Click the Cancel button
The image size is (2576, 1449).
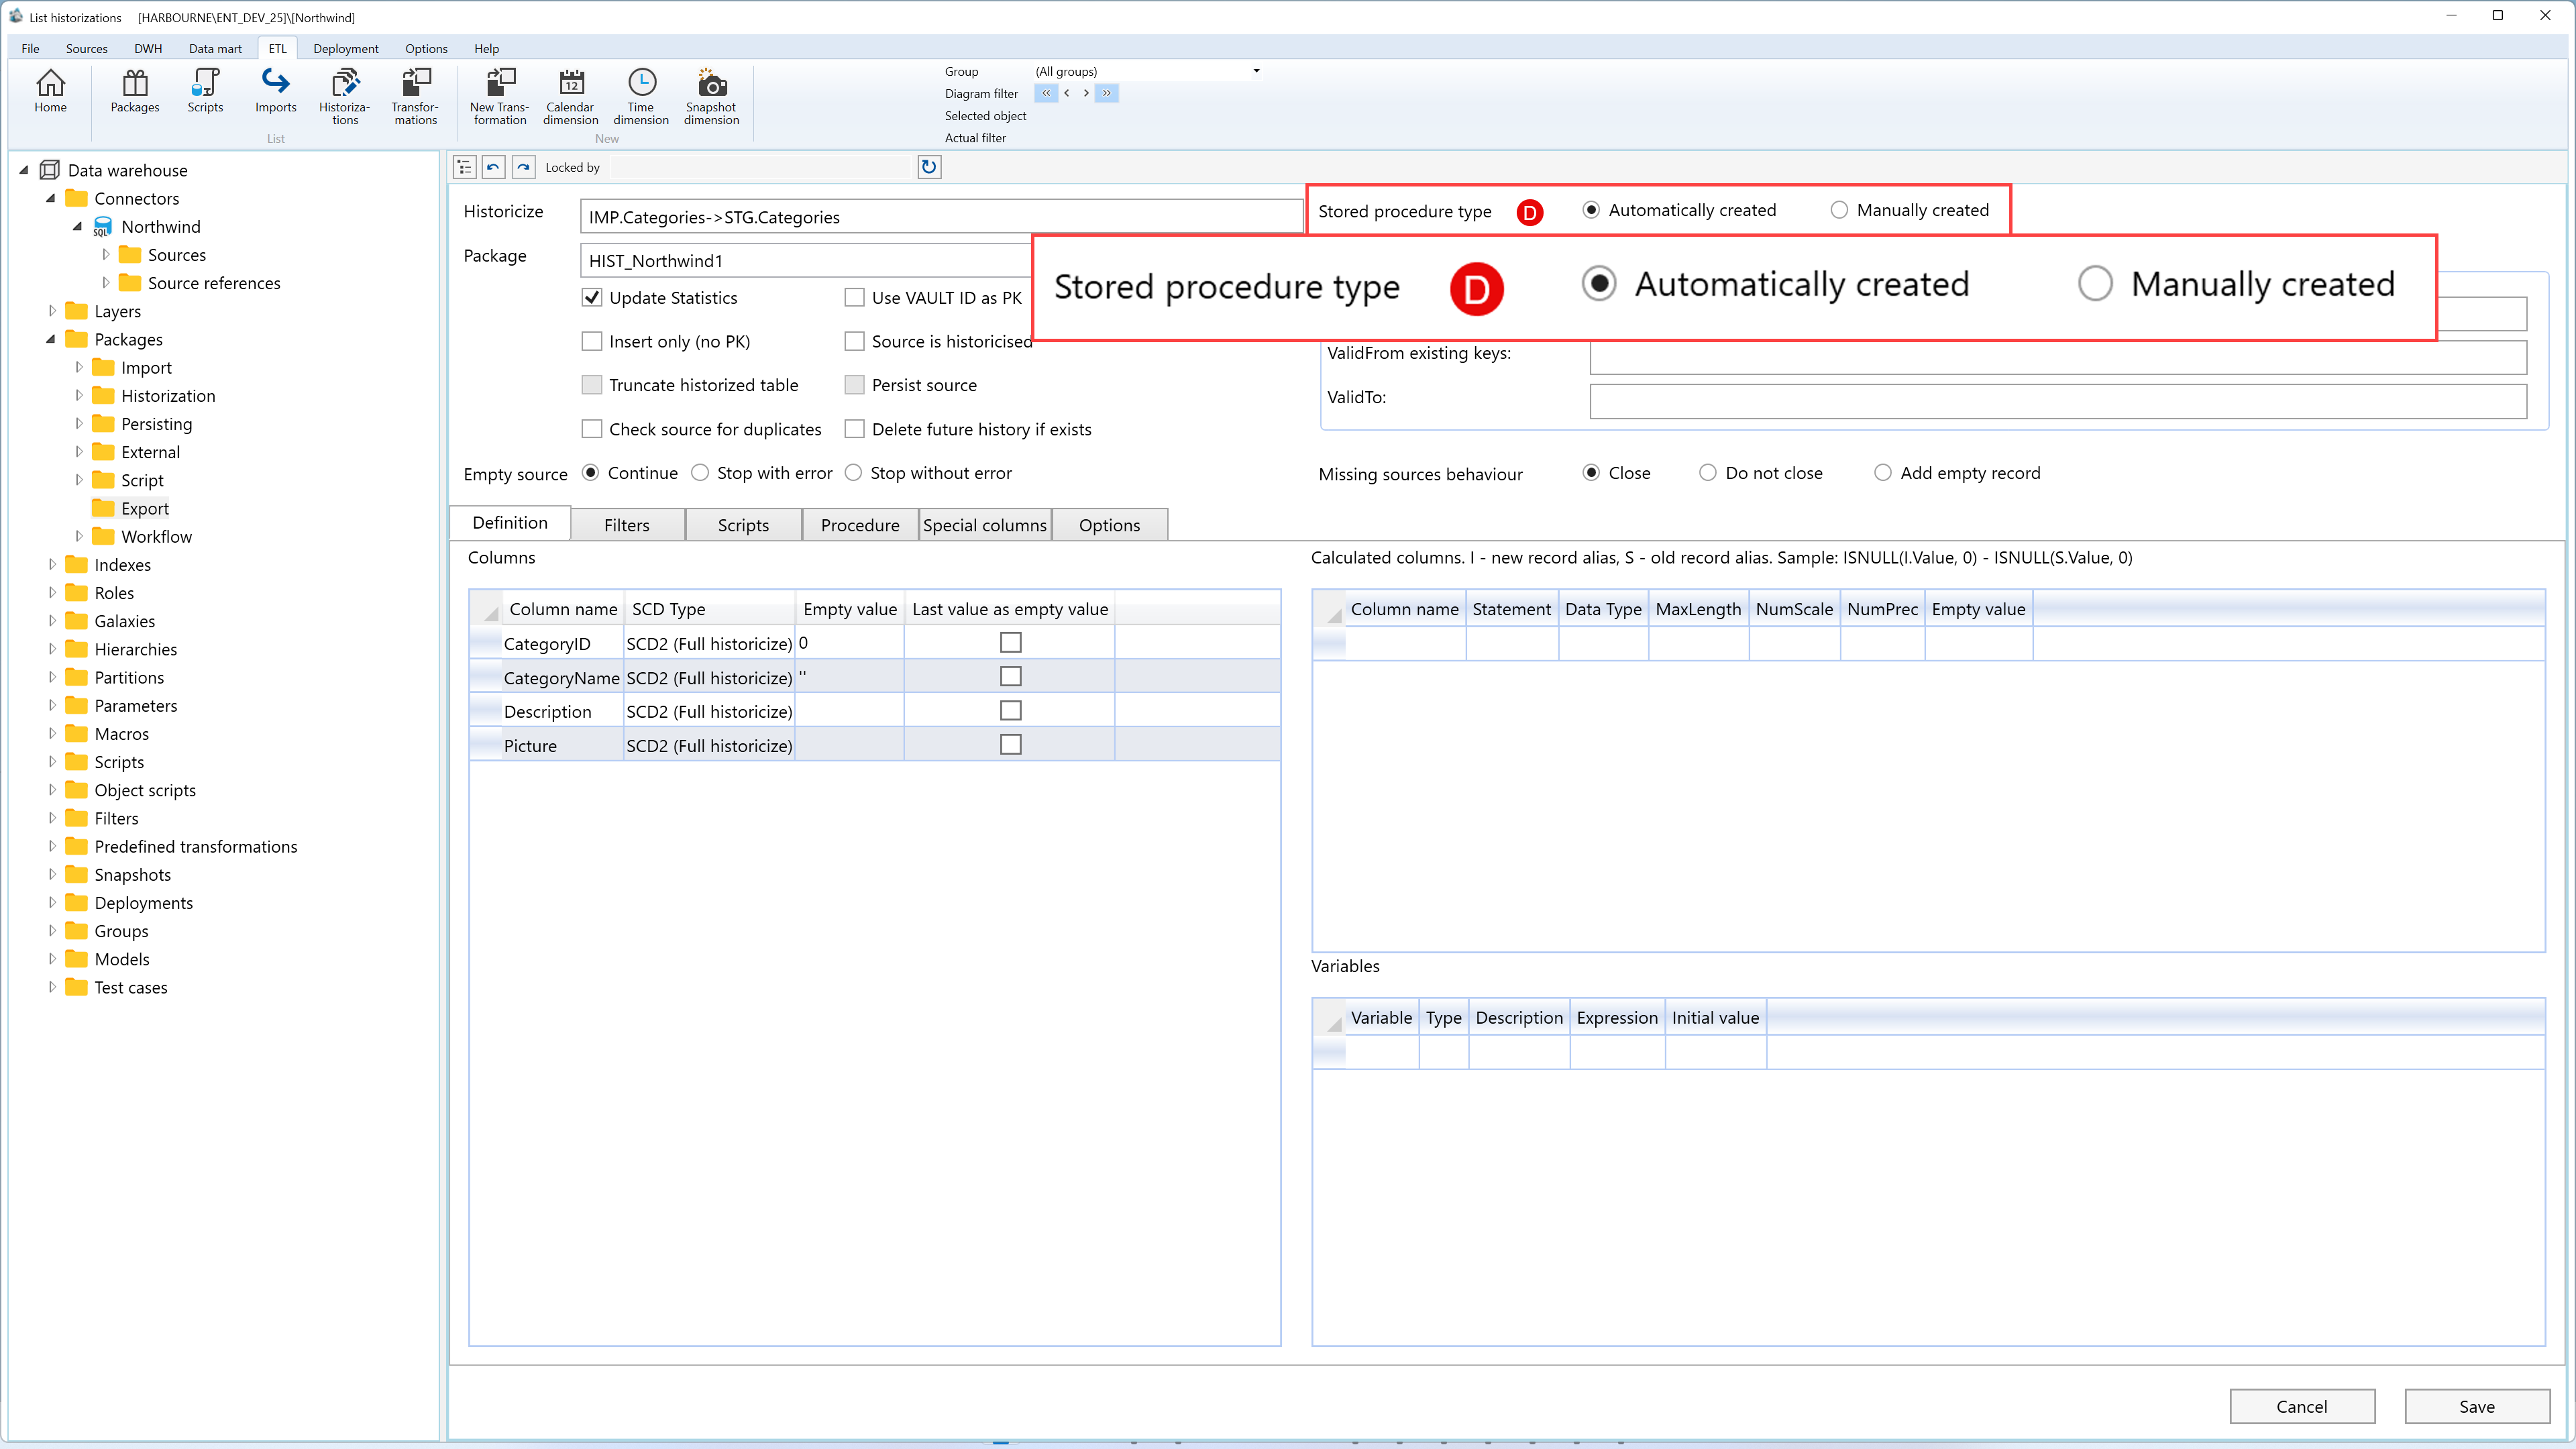pyautogui.click(x=2302, y=1406)
